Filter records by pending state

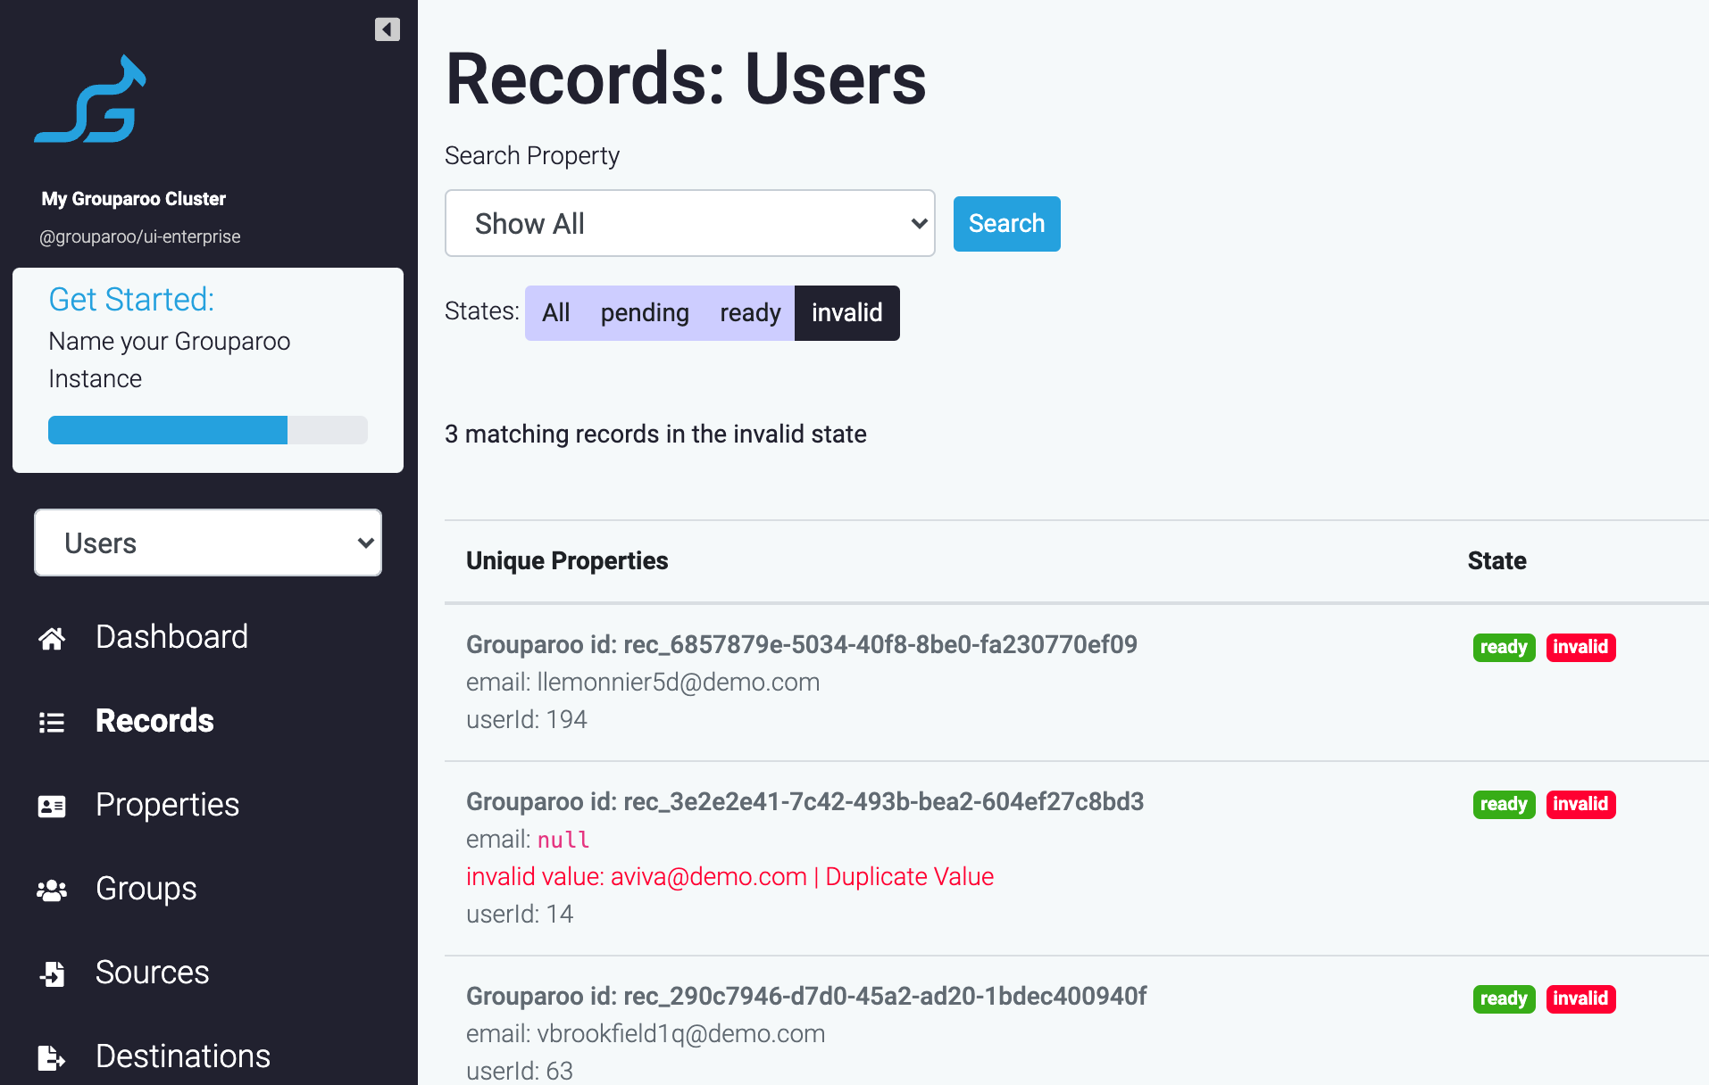click(645, 313)
